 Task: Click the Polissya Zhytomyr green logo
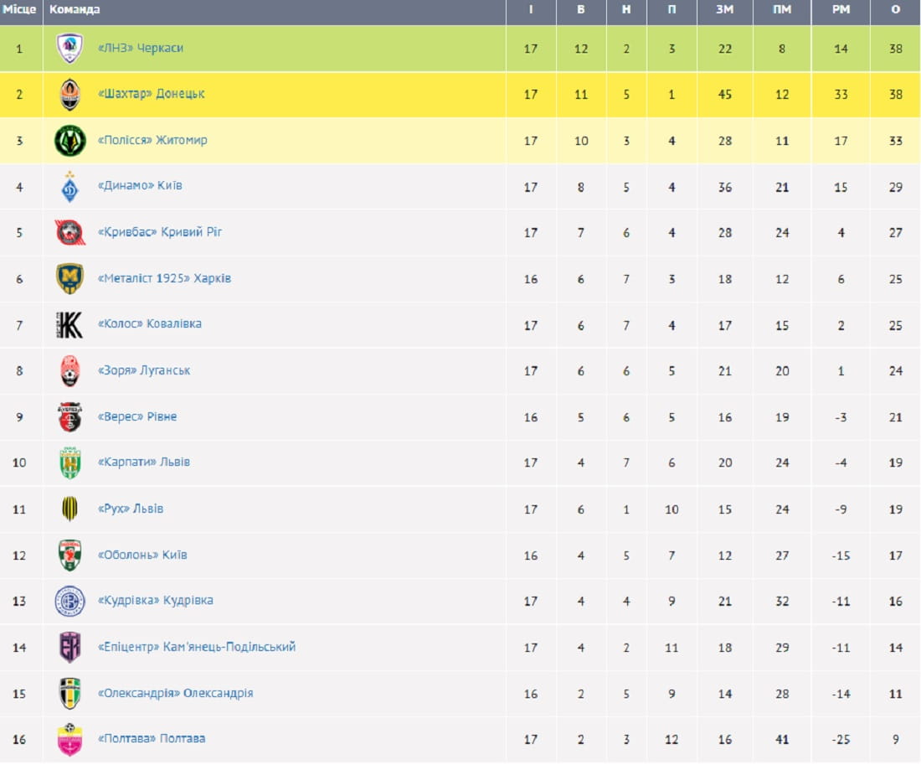click(70, 141)
